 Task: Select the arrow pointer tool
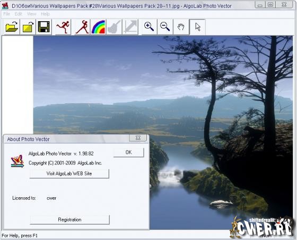pyautogui.click(x=197, y=27)
